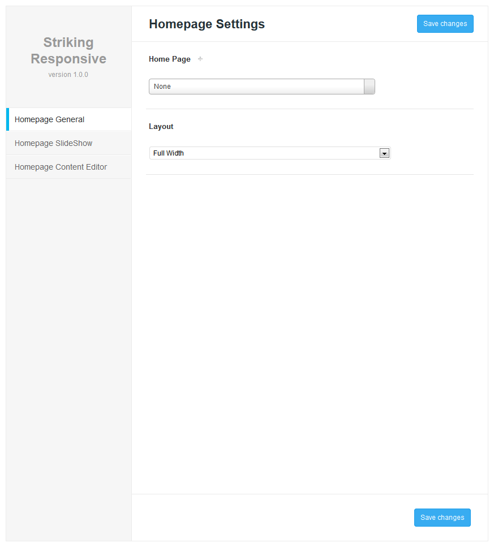Click the bottom Save changes button
494x547 pixels.
(443, 518)
